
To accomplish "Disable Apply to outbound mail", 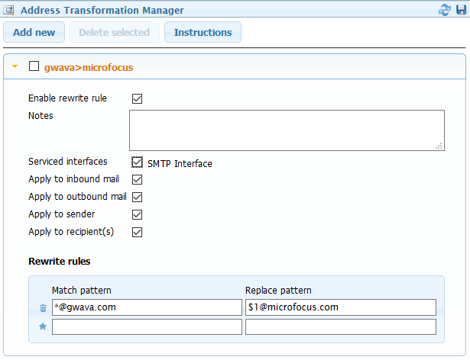I will pyautogui.click(x=138, y=198).
